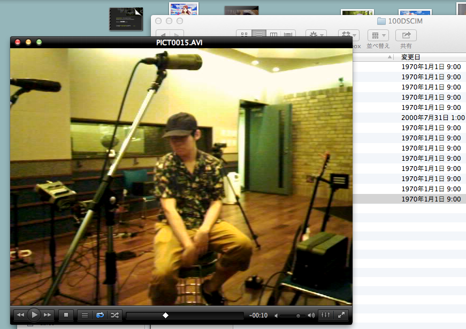The height and width of the screenshot is (329, 466).
Task: Open the Finder action gear dropdown
Action: coord(316,35)
